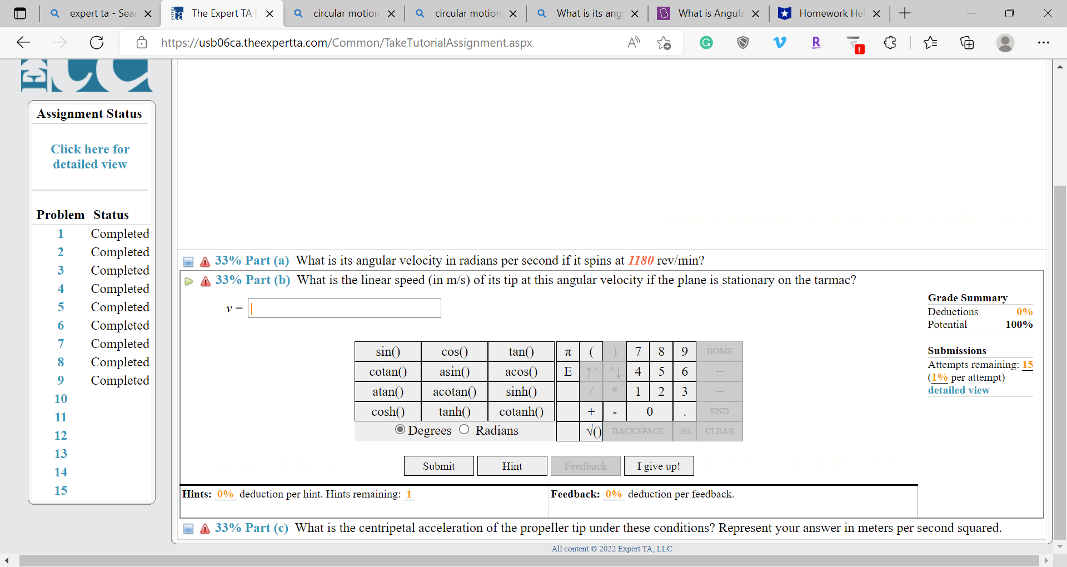Click the warning triangle beside Part (b)
The height and width of the screenshot is (567, 1067).
point(205,281)
